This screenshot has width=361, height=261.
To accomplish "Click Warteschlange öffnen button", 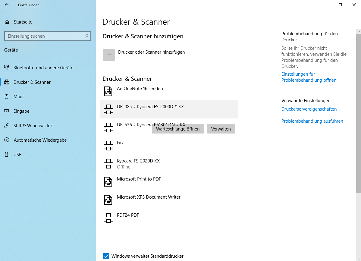I will point(178,129).
